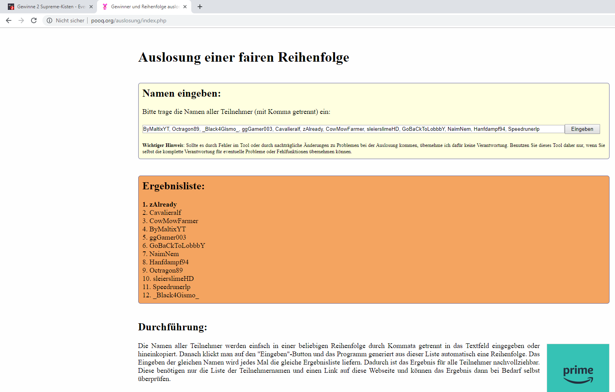The image size is (615, 392).
Task: Click the browser forward arrow
Action: [x=21, y=20]
